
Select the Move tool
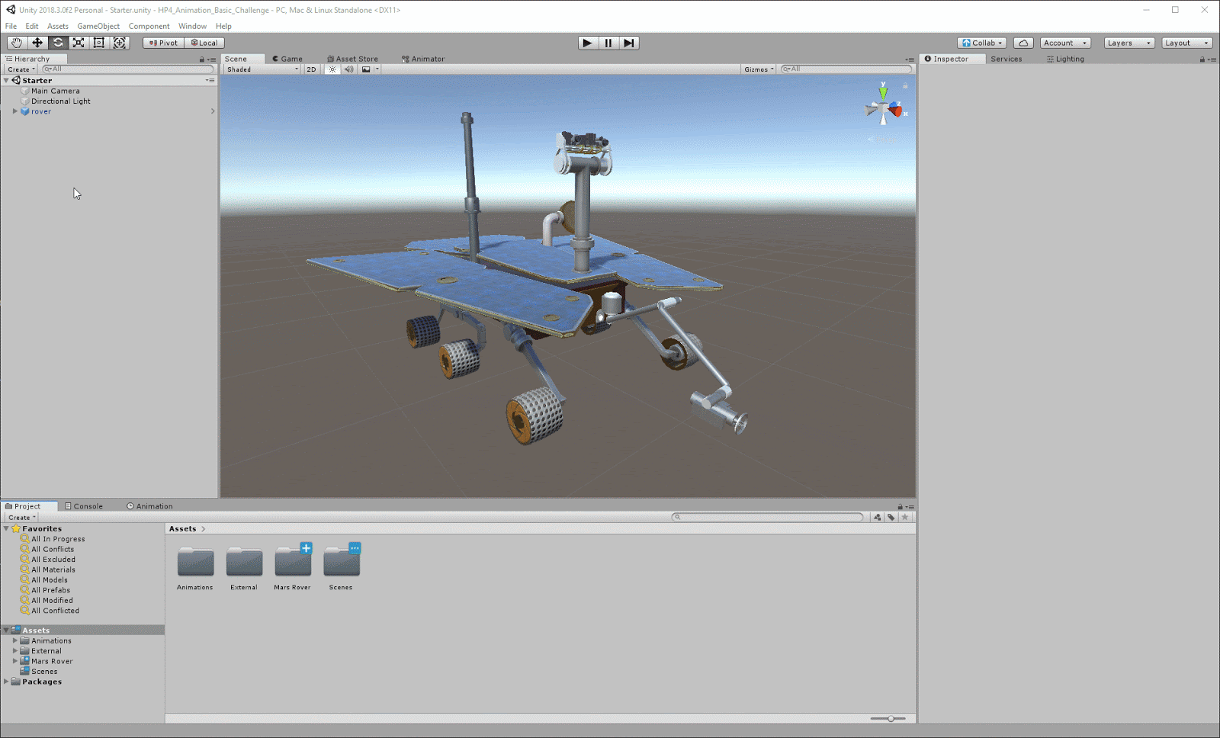[x=37, y=43]
